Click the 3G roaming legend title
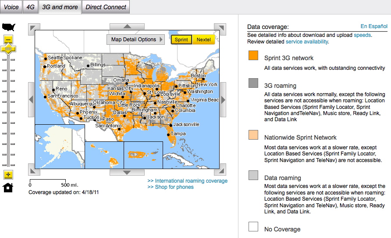The image size is (391, 238). (280, 86)
